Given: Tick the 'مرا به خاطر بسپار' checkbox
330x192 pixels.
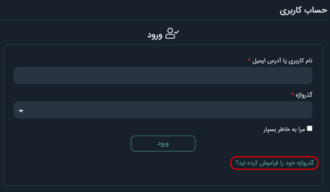Looking at the screenshot, I should point(310,128).
